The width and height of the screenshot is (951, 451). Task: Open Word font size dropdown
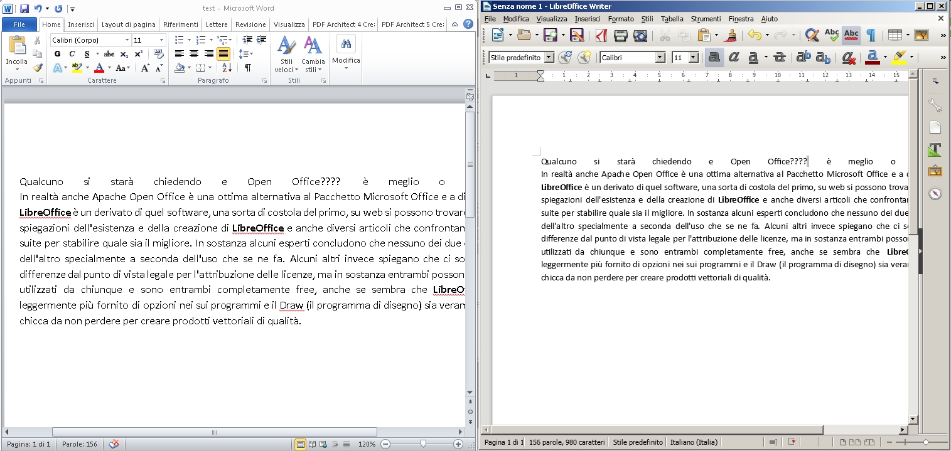pyautogui.click(x=161, y=40)
